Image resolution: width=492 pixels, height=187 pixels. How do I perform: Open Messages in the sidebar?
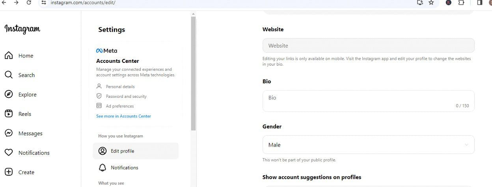pos(30,134)
